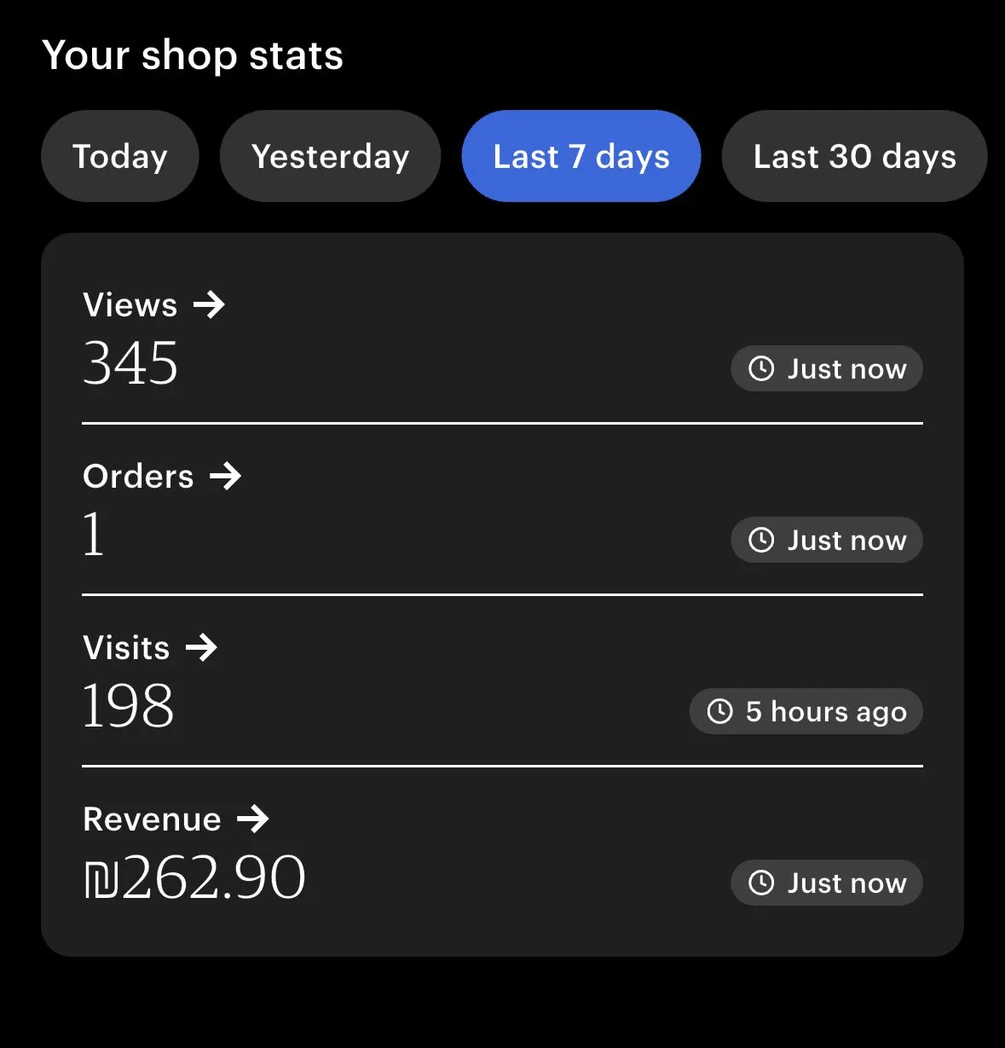
Task: Click the arrow icon next to Revenue
Action: click(253, 819)
